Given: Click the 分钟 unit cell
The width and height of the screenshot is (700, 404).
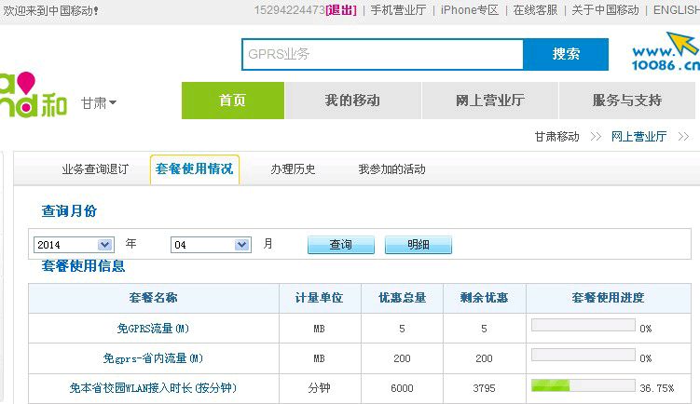Looking at the screenshot, I should [319, 388].
